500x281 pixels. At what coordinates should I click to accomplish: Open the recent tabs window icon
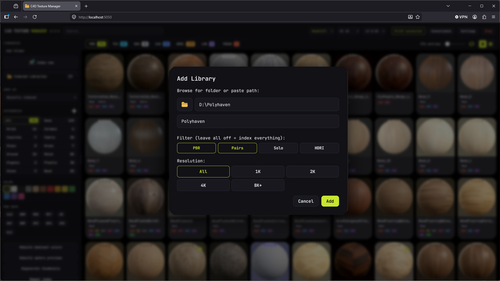pyautogui.click(x=16, y=6)
